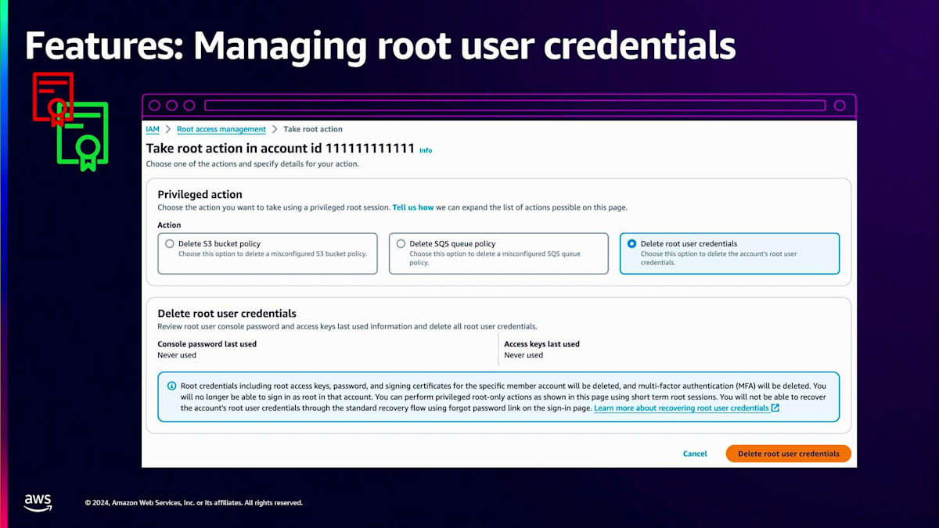The width and height of the screenshot is (939, 528).
Task: Click the breadcrumb chevron after Root access management
Action: (275, 129)
